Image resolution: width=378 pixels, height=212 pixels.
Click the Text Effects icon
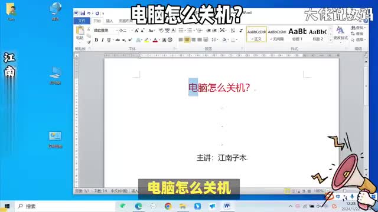click(x=138, y=40)
